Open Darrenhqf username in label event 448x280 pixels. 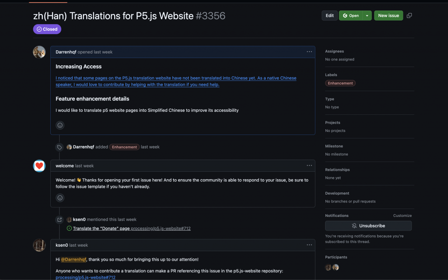(84, 147)
